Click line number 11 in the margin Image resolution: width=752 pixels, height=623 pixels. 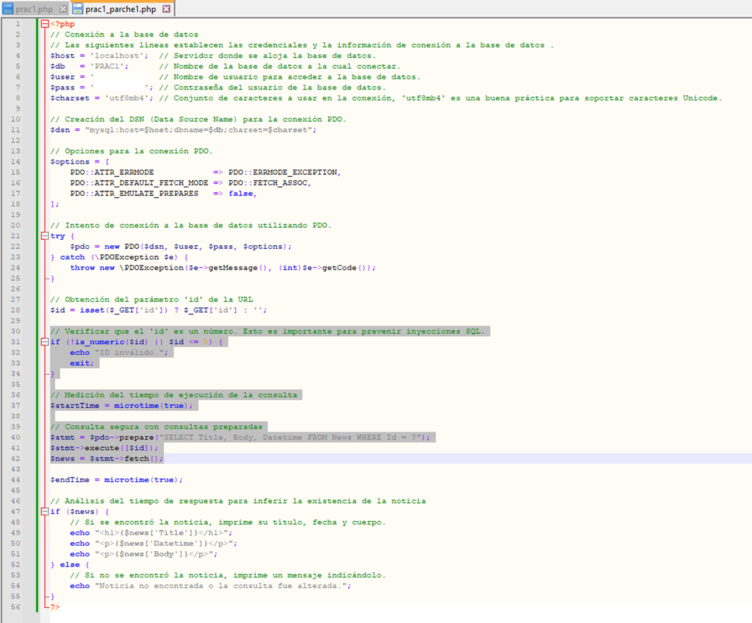click(15, 130)
